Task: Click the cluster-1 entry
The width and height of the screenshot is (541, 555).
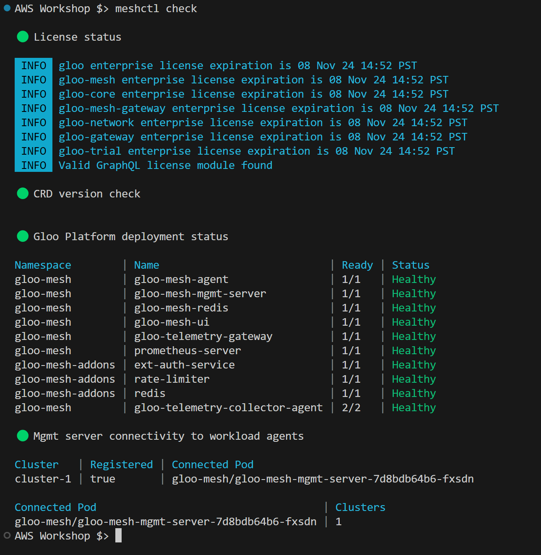Action: click(x=43, y=479)
